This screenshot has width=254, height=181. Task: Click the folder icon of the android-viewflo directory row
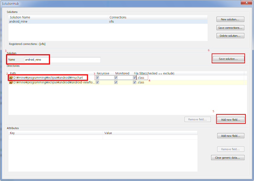click(x=11, y=82)
